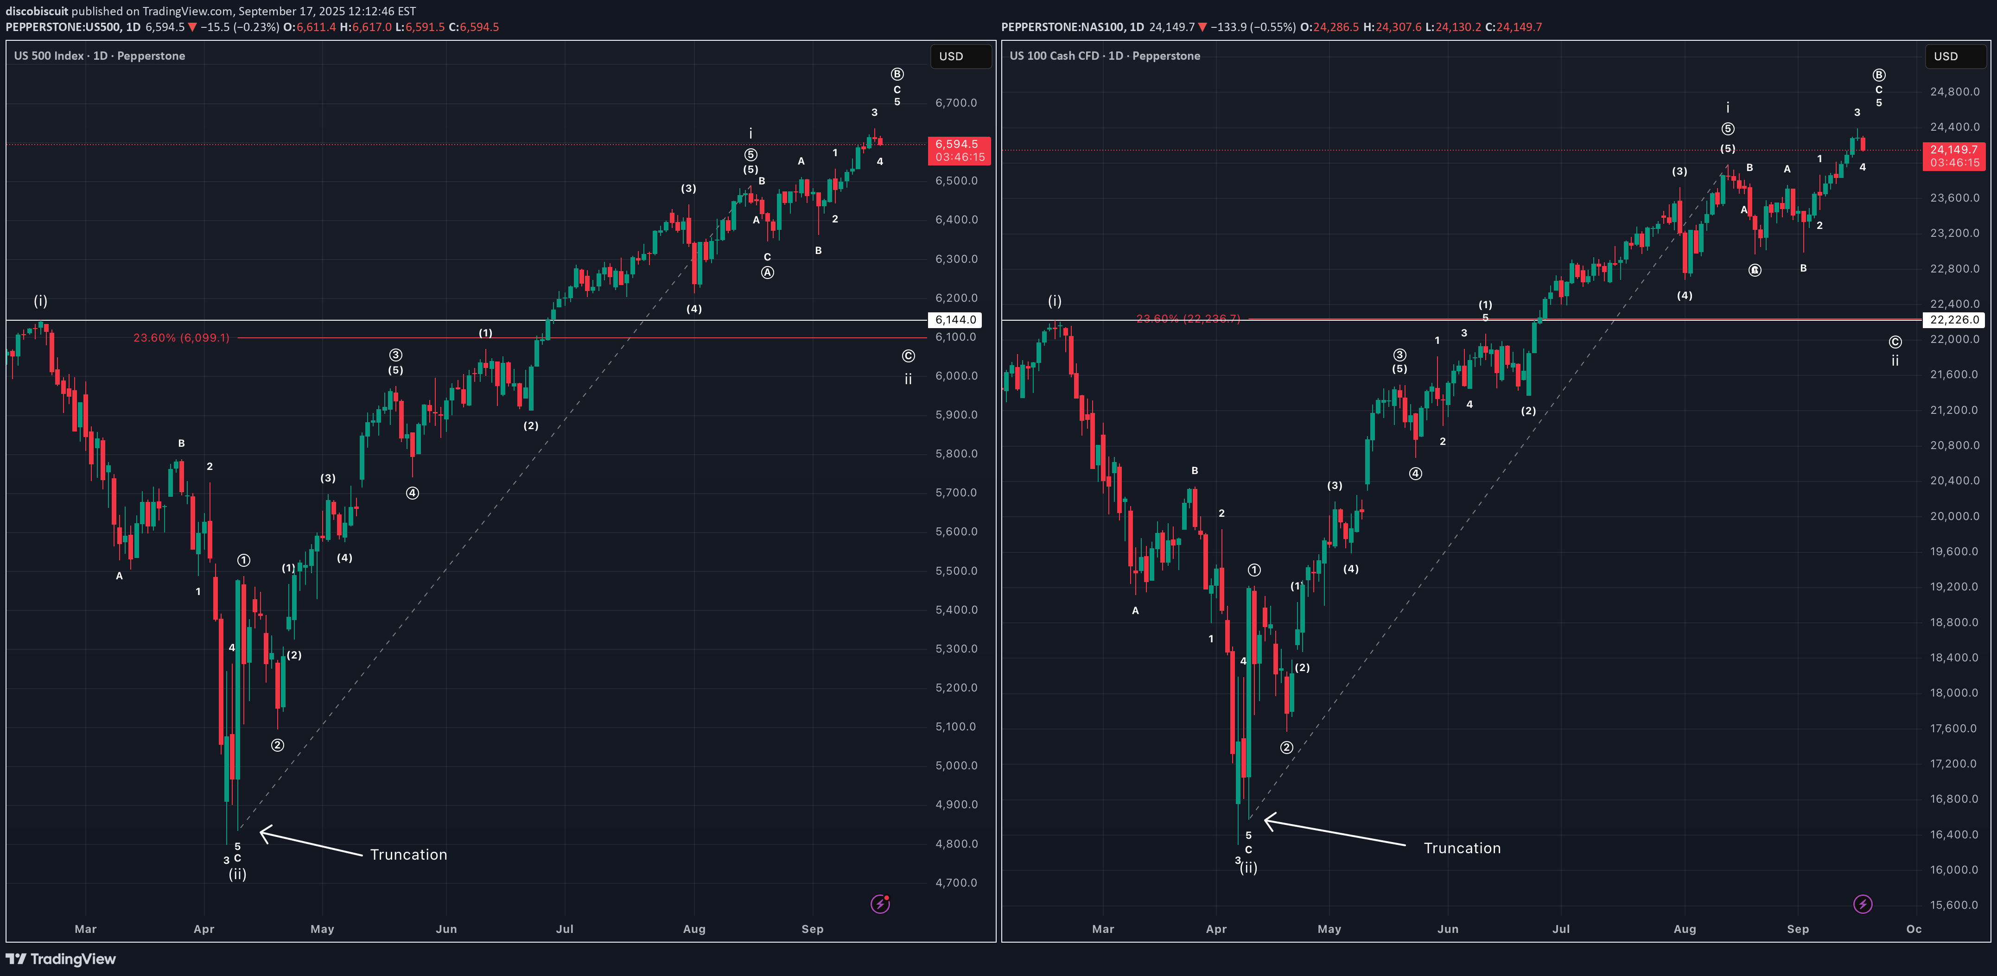This screenshot has width=1997, height=976.
Task: Open USD currency selector on NAS100 chart
Action: click(x=1955, y=57)
